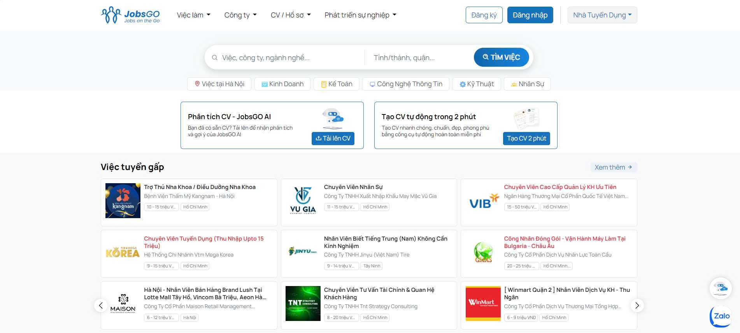Click the TÌM VIỆC search button
Image resolution: width=740 pixels, height=333 pixels.
[501, 57]
